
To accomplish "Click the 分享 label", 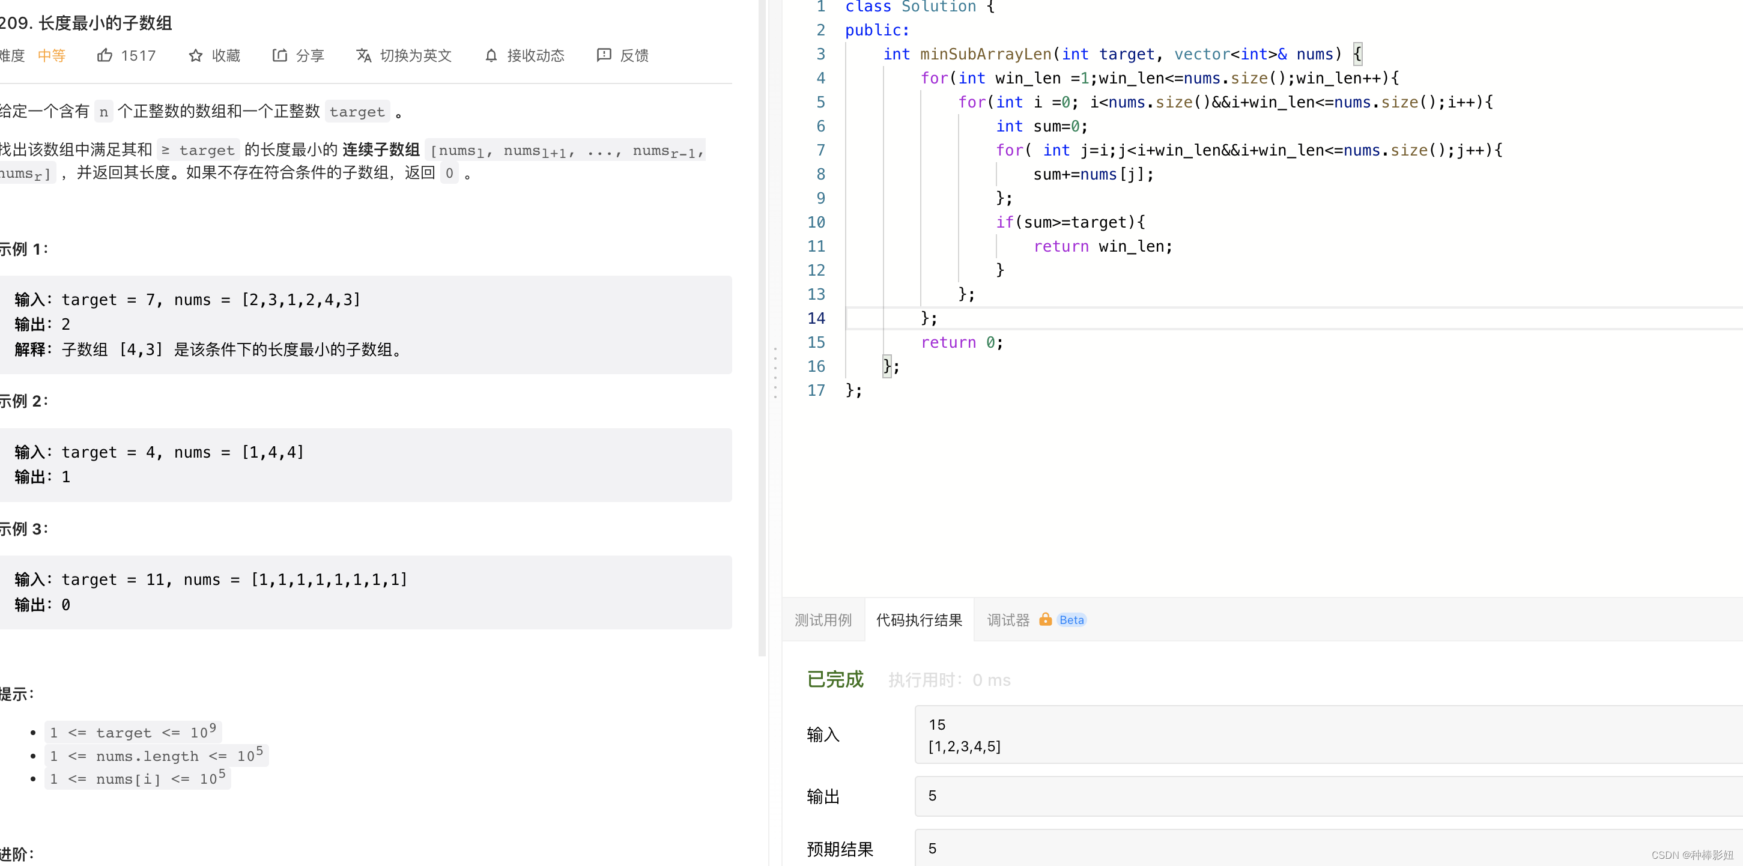I will 310,55.
